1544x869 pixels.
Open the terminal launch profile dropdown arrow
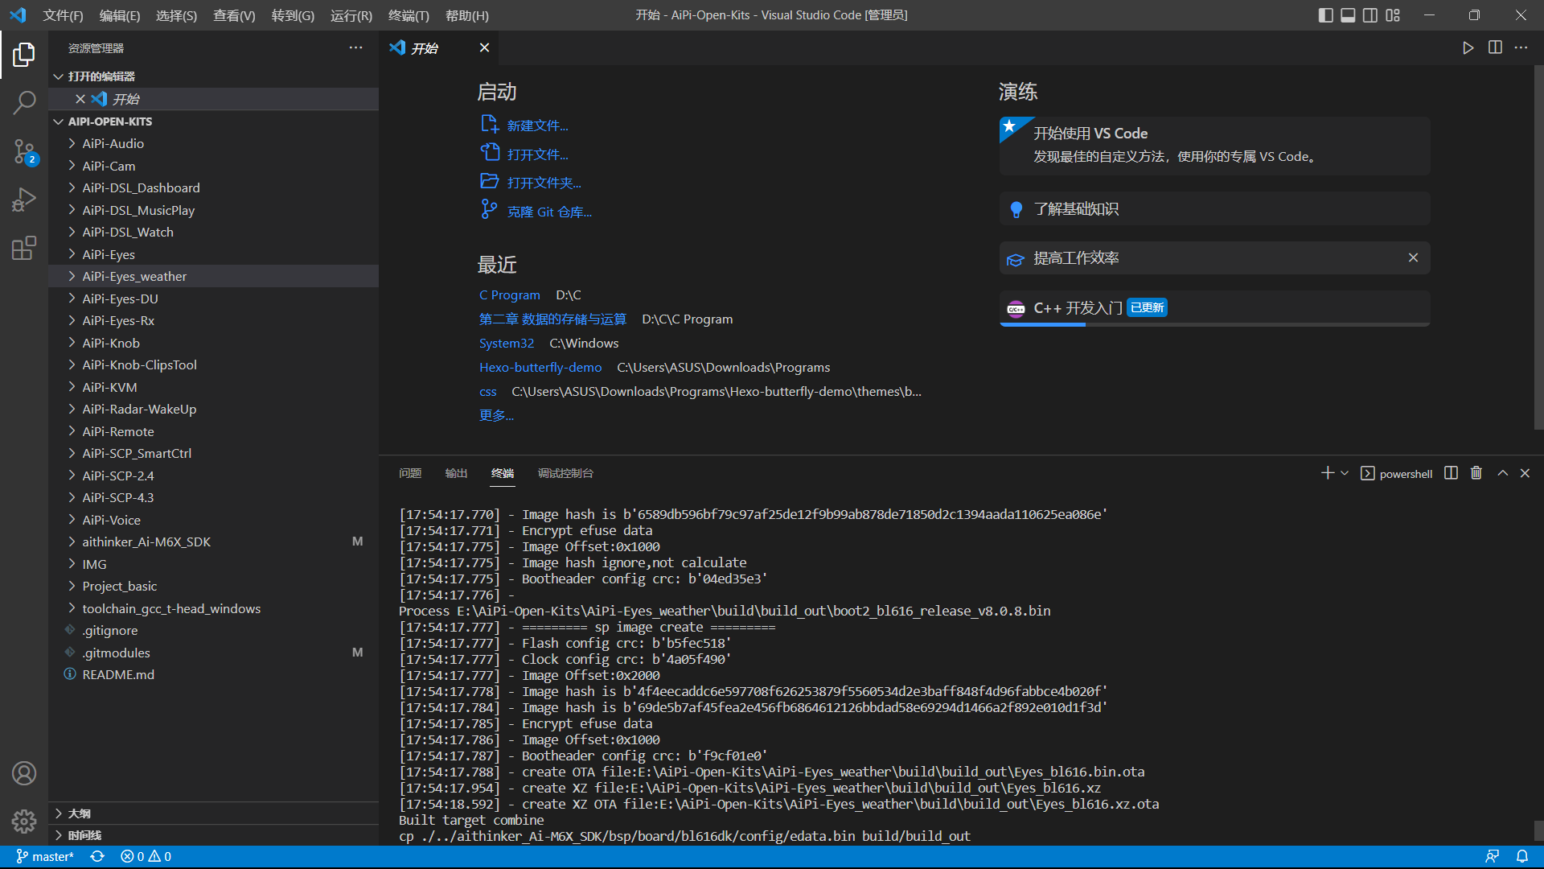[x=1345, y=473]
